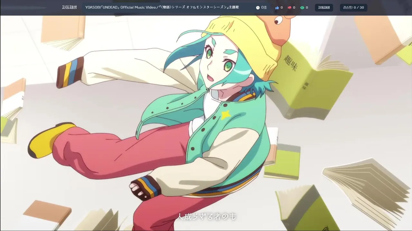This screenshot has height=231, width=412.
Task: Click the clock timer icon
Action: (x=257, y=7)
